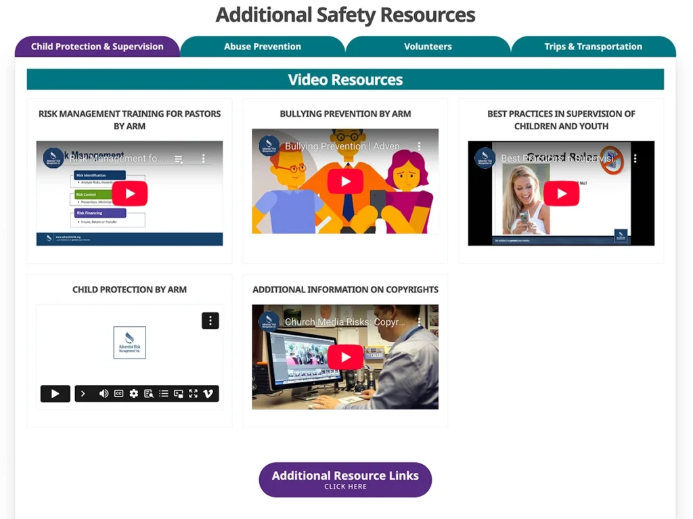
Task: Switch to the Abuse Prevention tab
Action: 263,47
